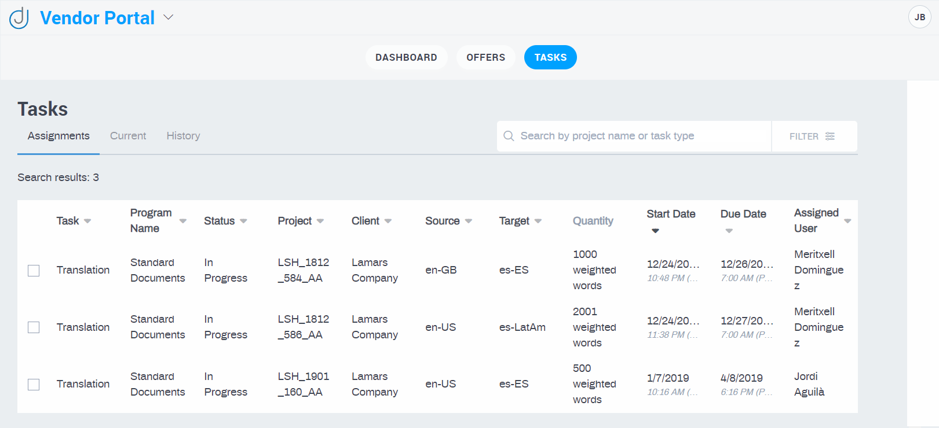Click the 500 weighted words quantity

(594, 384)
